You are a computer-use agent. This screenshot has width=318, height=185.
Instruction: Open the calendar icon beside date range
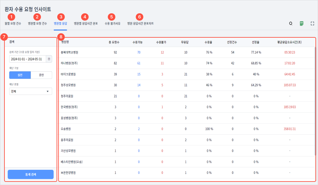point(49,59)
